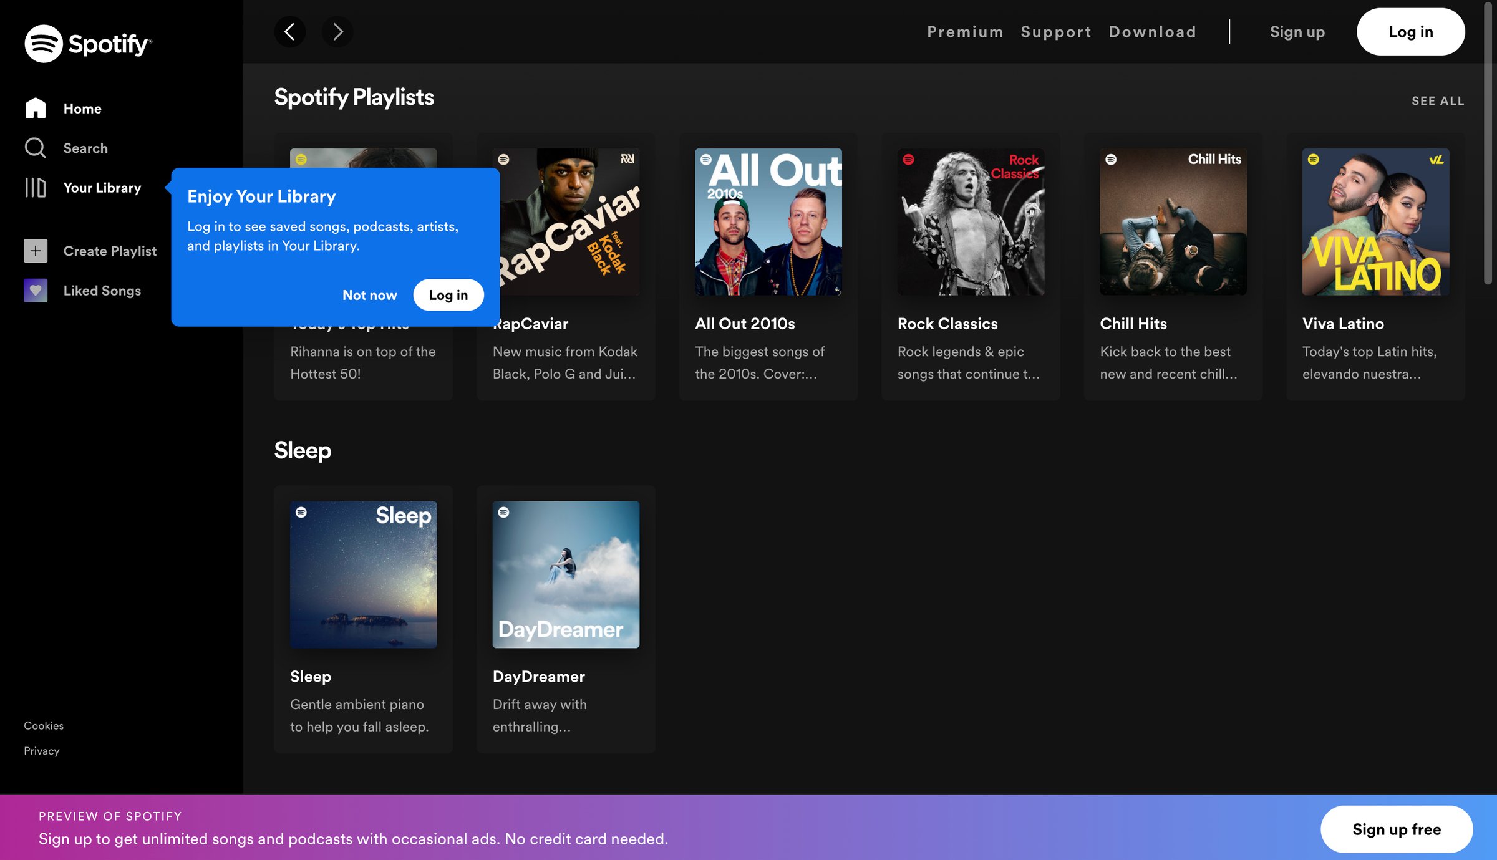Select Create Playlist label
Screen dimensions: 1497x860
(110, 251)
